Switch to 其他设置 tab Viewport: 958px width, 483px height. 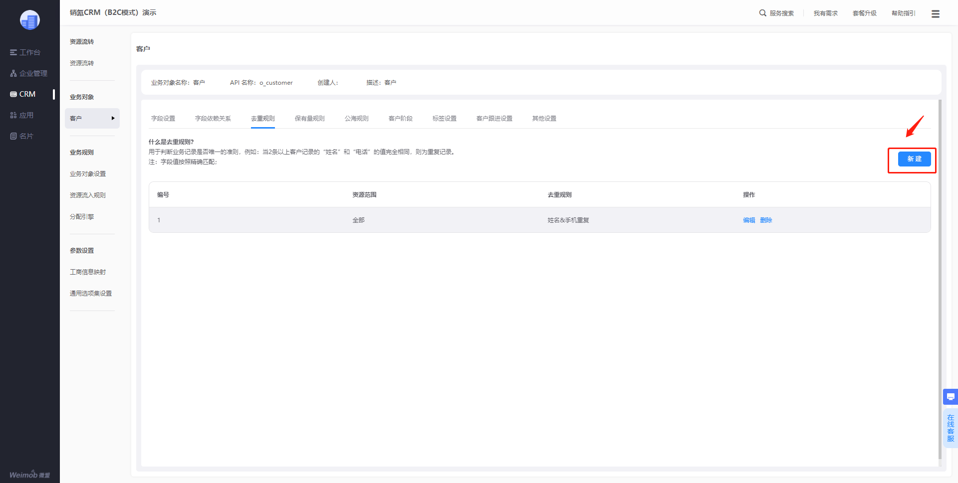click(544, 119)
